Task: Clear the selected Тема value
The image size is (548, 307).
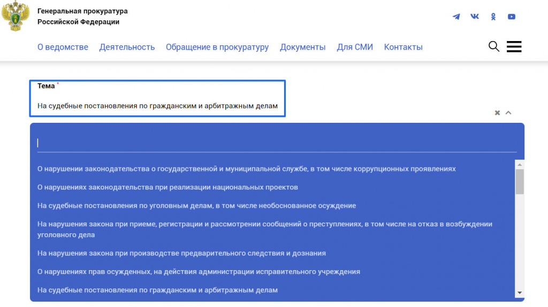Action: click(497, 113)
